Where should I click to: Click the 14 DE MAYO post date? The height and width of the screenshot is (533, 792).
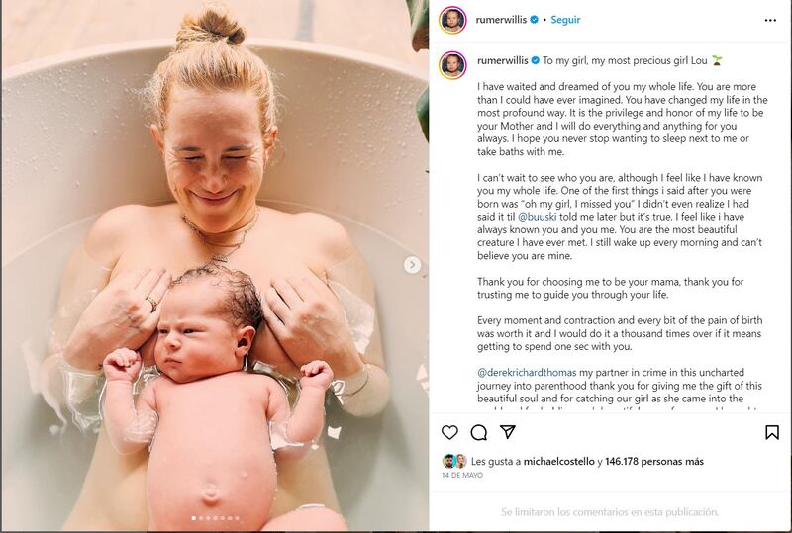pos(462,475)
